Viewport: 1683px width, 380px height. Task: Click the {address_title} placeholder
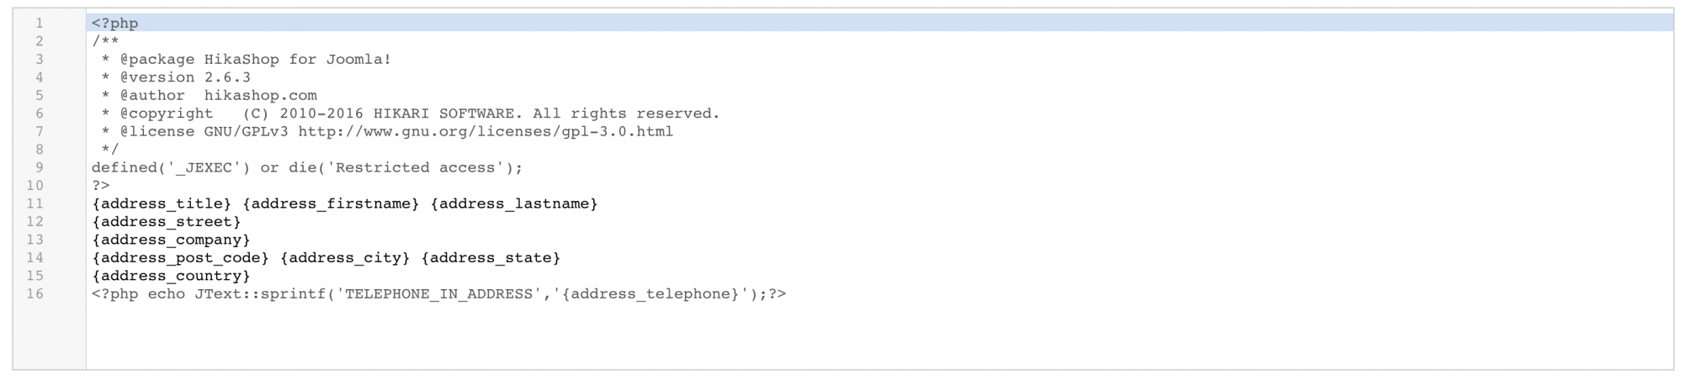(162, 204)
